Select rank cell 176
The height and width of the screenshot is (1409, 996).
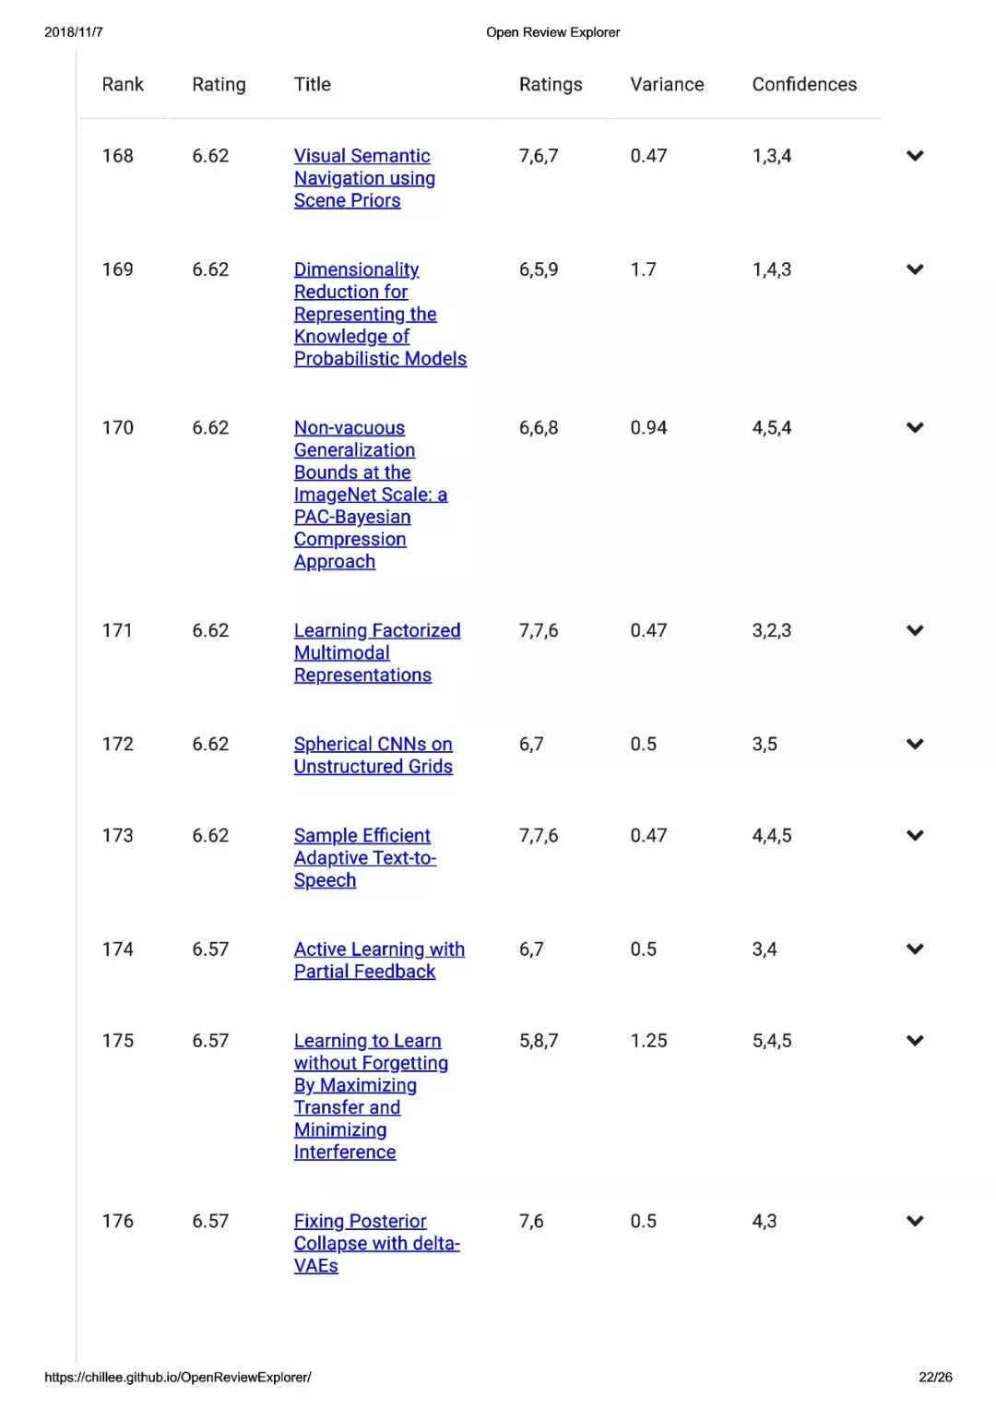pos(117,1221)
